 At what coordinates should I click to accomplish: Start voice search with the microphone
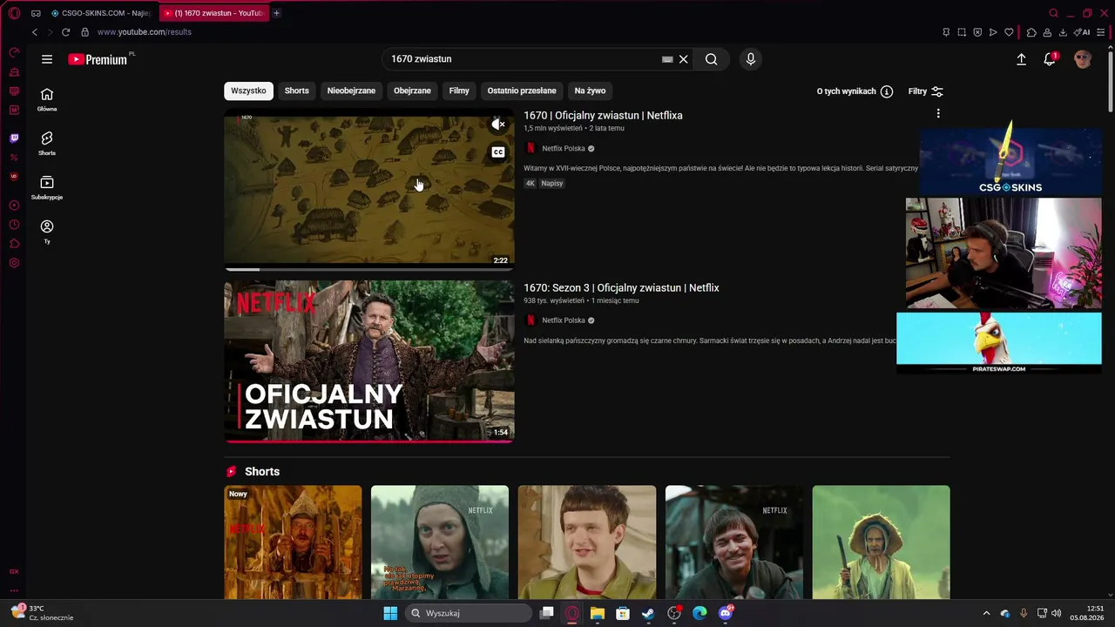click(x=751, y=59)
